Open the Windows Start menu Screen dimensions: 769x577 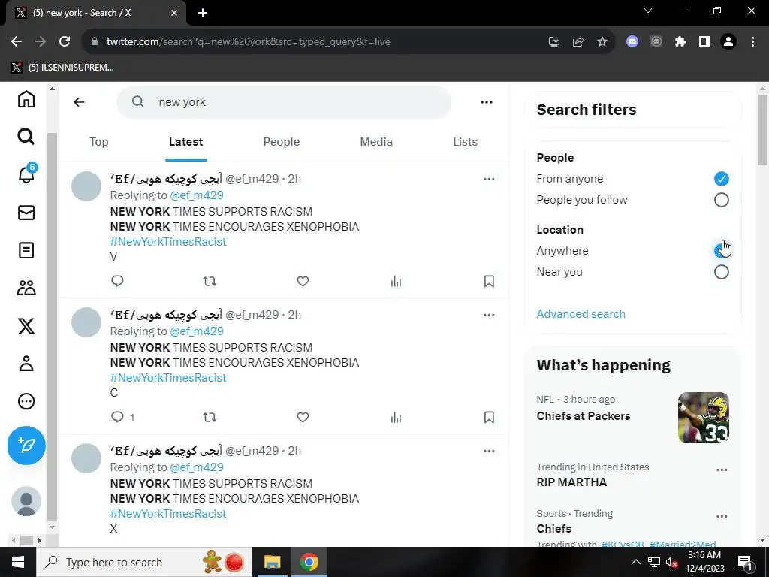[18, 562]
